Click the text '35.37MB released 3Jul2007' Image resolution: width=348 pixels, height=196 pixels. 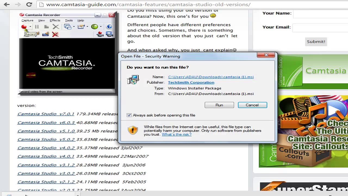pyautogui.click(x=110, y=148)
